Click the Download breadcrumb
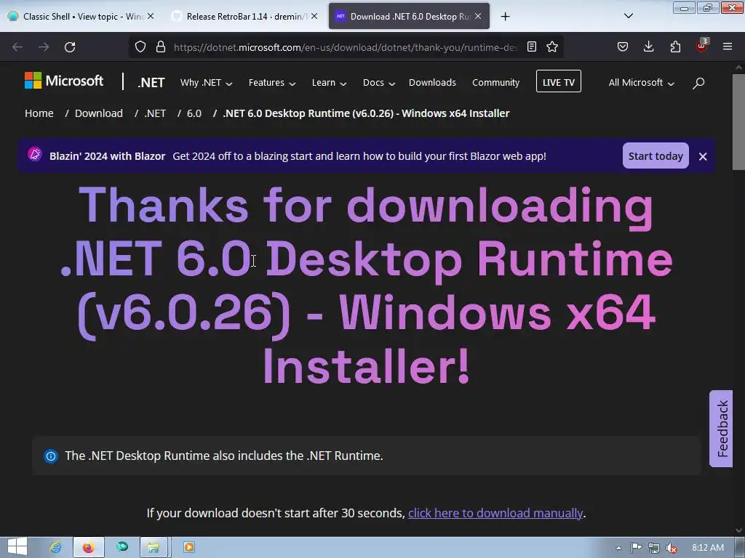 [99, 113]
